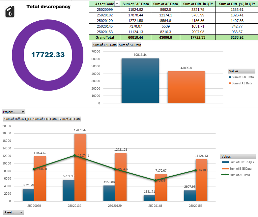
Task: Click the blue Sum of E4E Data legend swatch in the top chart
Action: point(230,77)
